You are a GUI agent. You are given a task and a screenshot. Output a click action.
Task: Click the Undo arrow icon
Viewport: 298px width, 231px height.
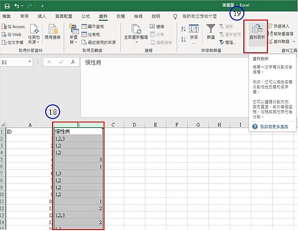coord(16,6)
